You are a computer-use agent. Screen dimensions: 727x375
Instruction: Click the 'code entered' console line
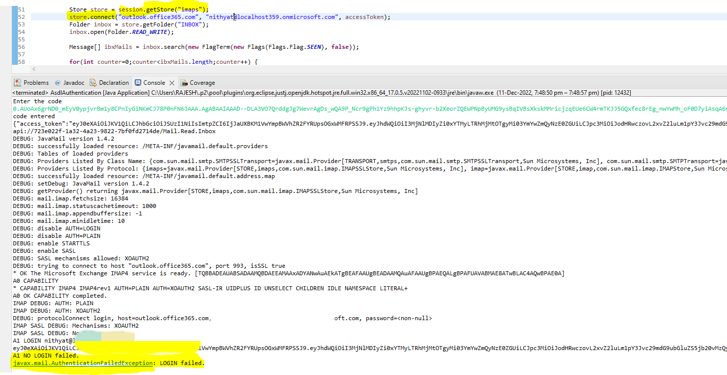pos(34,116)
